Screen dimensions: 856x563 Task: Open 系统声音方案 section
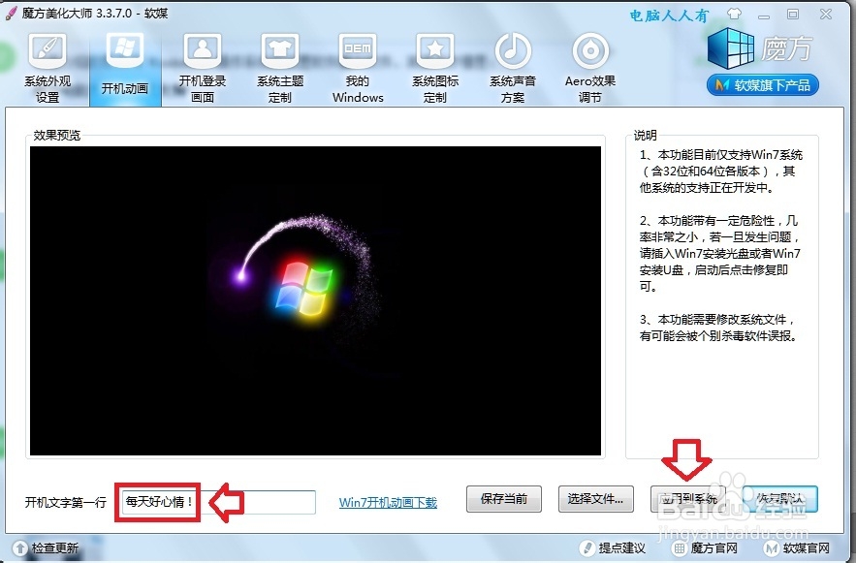pos(513,68)
